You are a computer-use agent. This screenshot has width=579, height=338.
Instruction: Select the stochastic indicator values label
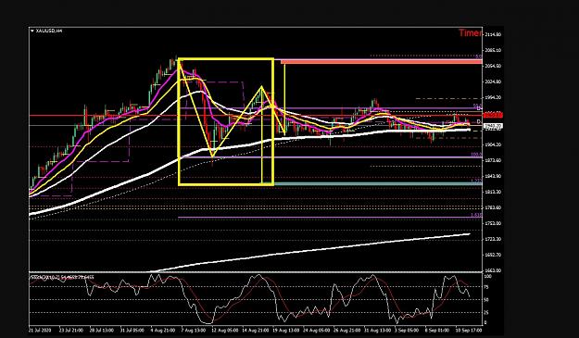pos(62,277)
